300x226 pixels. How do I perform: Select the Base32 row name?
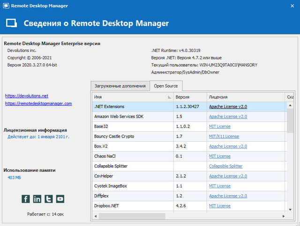101,126
